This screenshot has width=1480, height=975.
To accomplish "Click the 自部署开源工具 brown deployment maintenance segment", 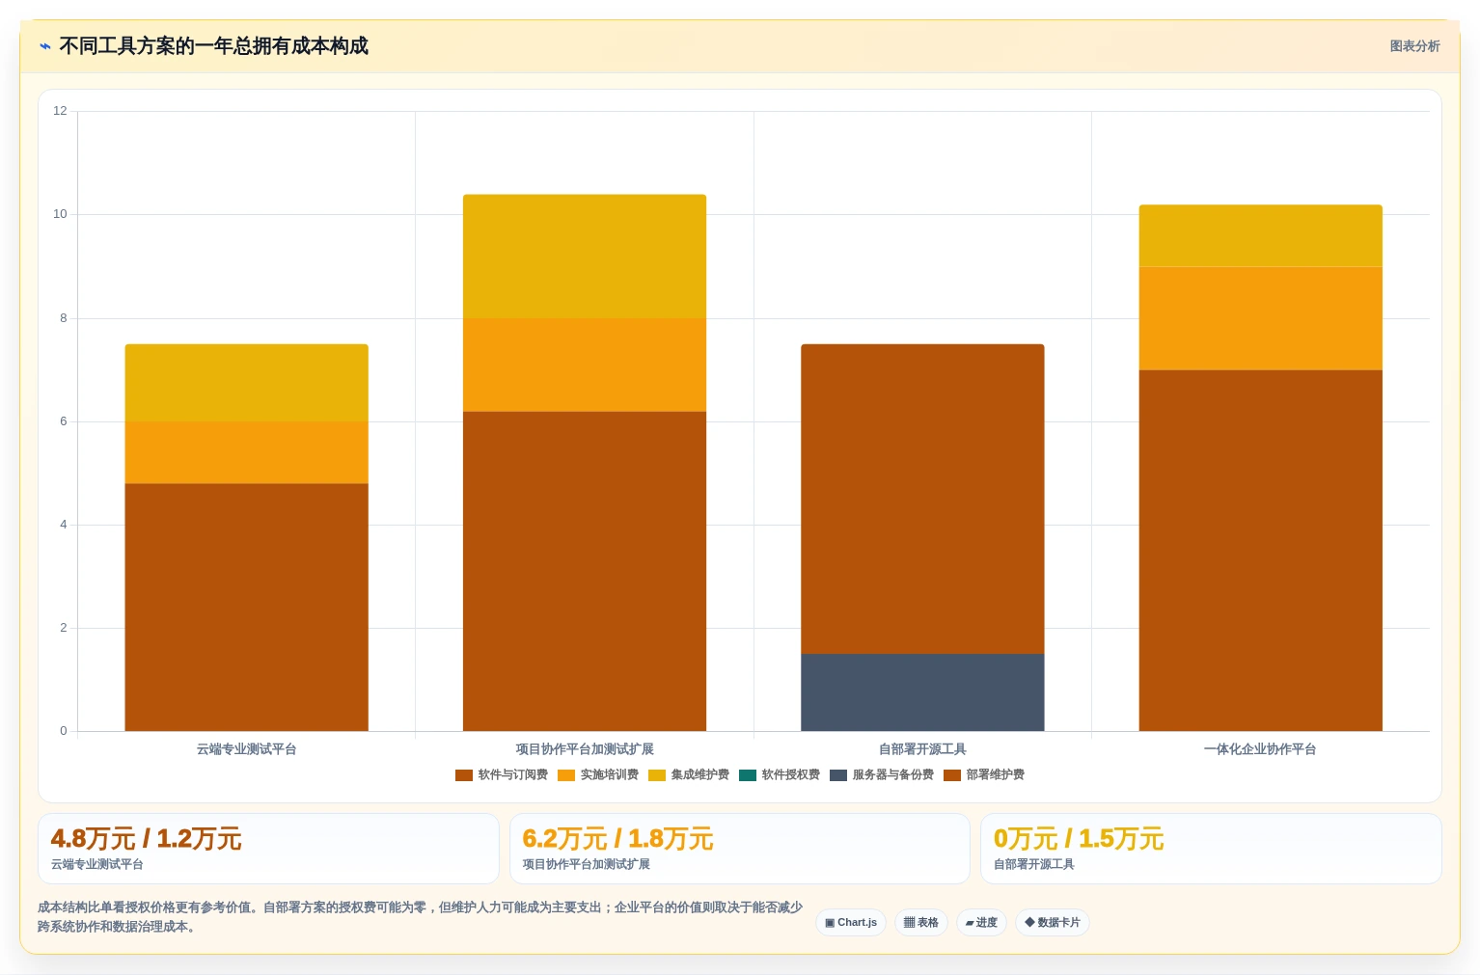I will pos(922,499).
